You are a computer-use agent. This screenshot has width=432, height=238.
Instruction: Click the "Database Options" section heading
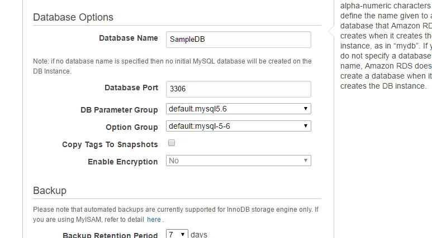click(x=73, y=17)
